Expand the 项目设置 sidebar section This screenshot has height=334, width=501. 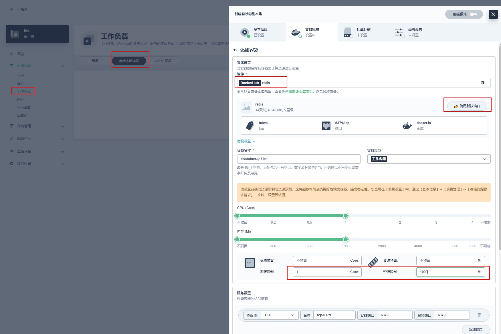click(37, 164)
